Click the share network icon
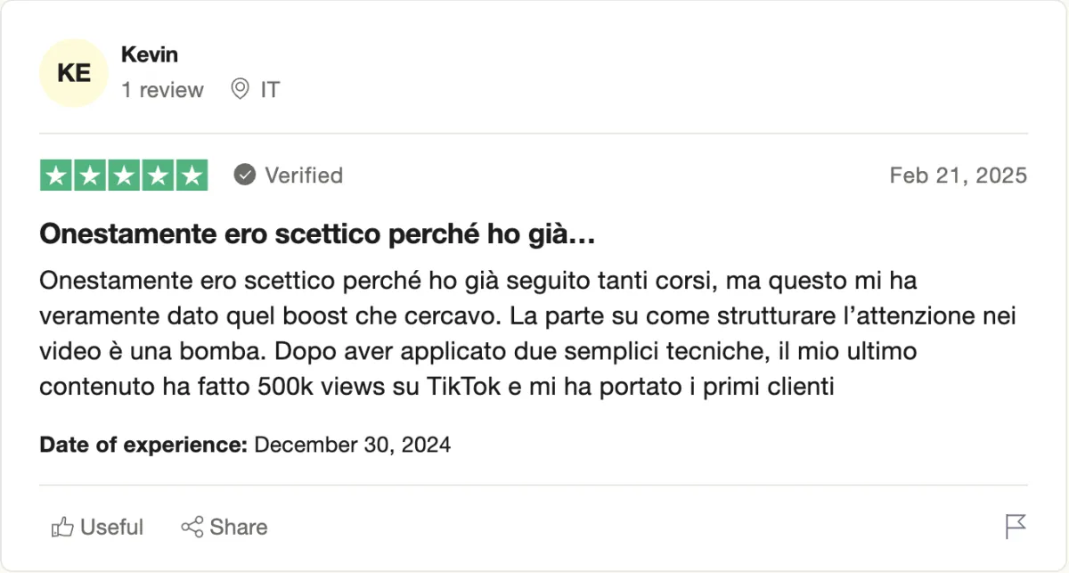This screenshot has width=1069, height=573. [x=192, y=527]
